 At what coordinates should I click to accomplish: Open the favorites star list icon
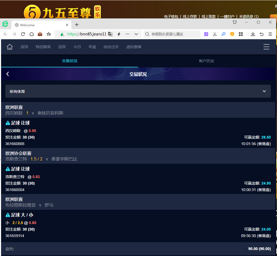coord(49,34)
